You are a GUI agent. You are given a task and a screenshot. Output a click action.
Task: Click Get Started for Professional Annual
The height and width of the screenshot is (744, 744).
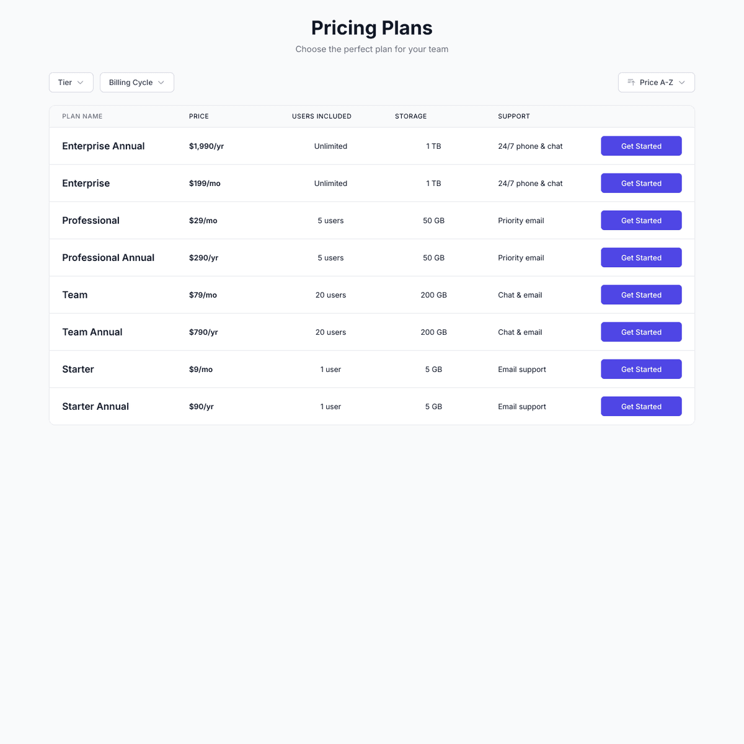click(641, 257)
